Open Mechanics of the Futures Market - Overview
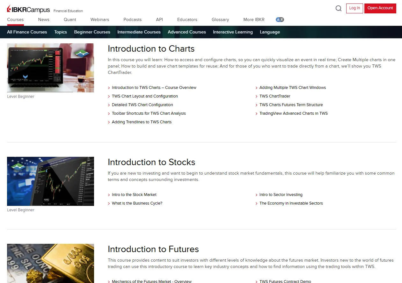 [x=152, y=281]
